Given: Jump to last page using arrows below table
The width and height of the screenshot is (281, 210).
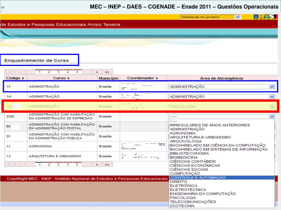Looking at the screenshot, I should point(107,164).
